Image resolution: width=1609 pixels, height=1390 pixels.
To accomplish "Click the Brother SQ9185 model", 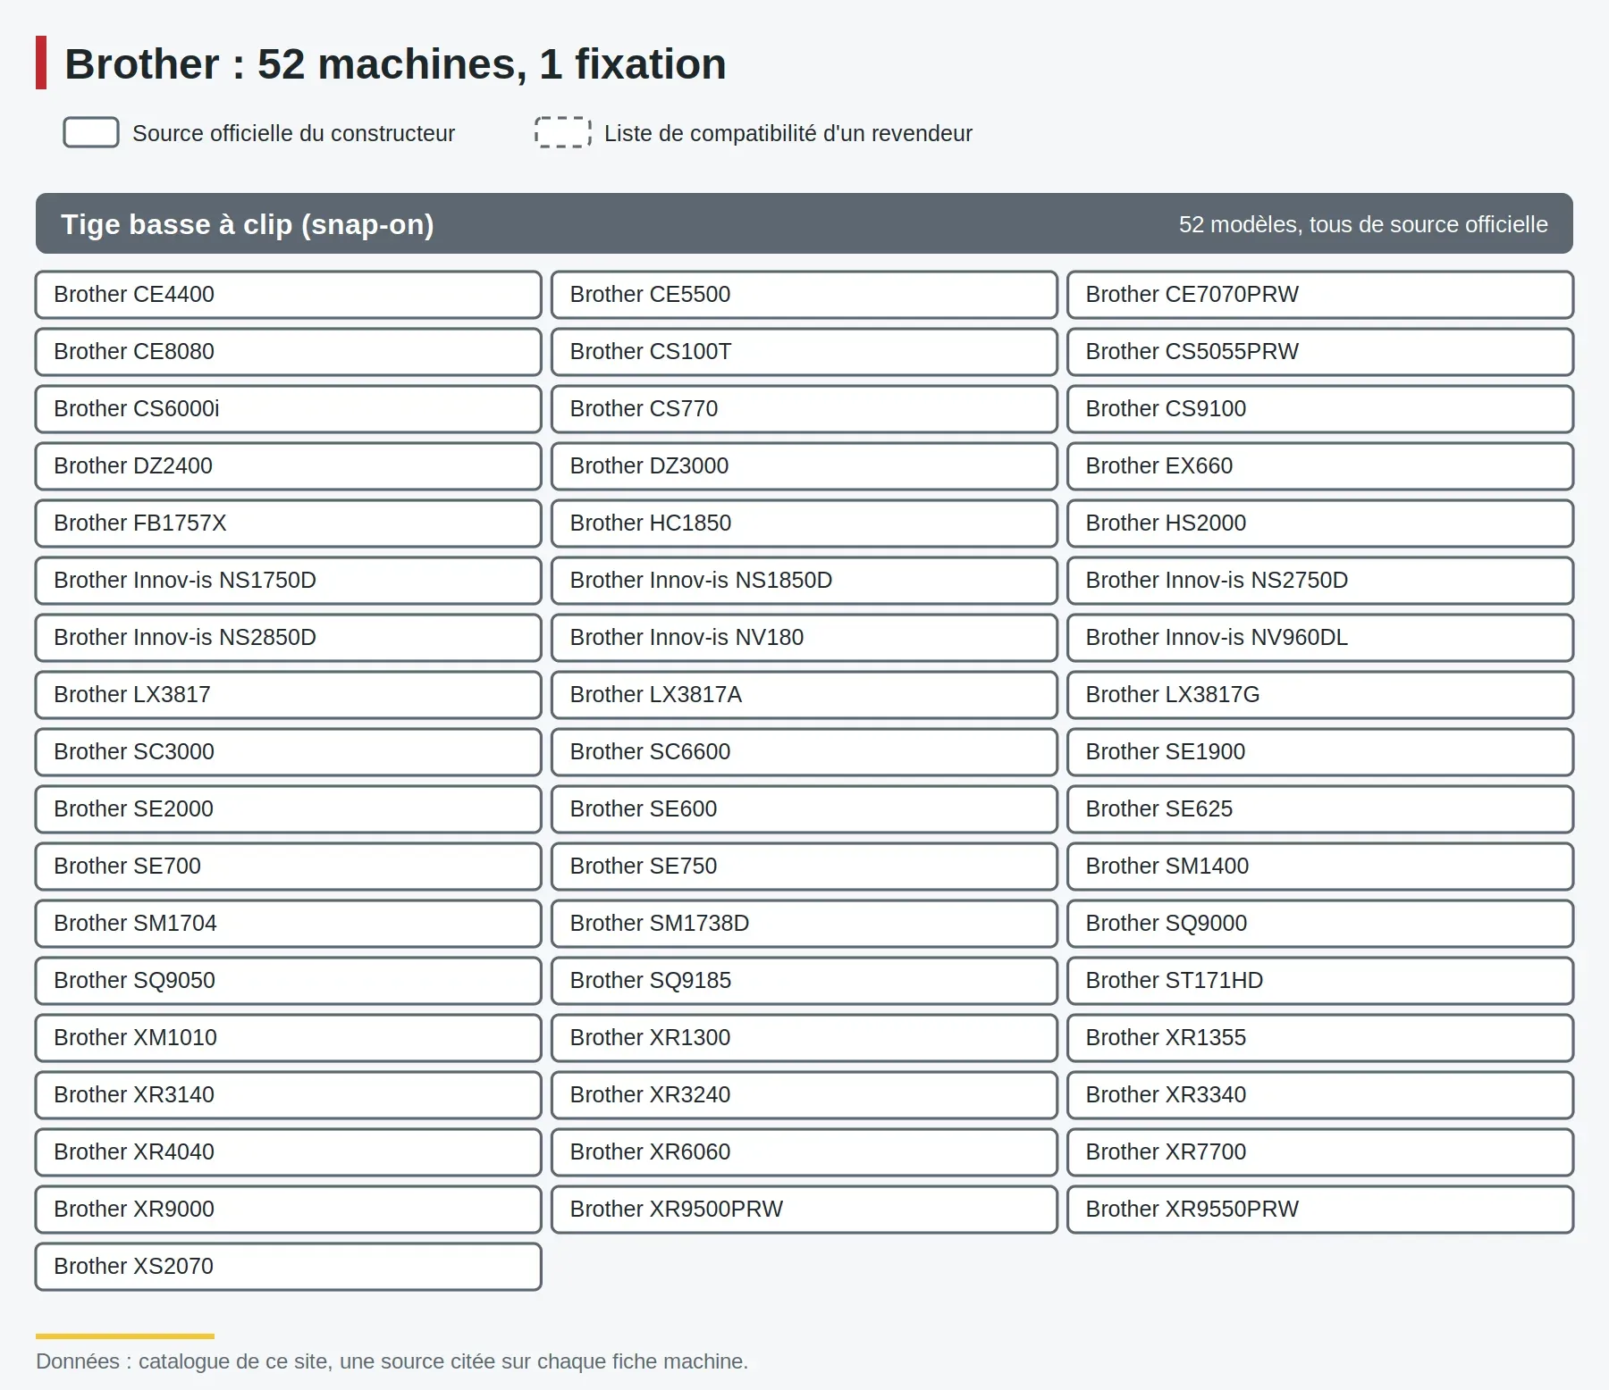I will [804, 981].
